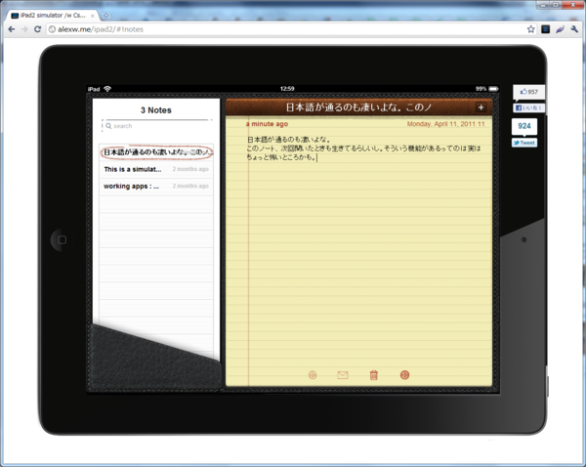Click the dark square extension icon
The height and width of the screenshot is (467, 586).
coord(546,29)
